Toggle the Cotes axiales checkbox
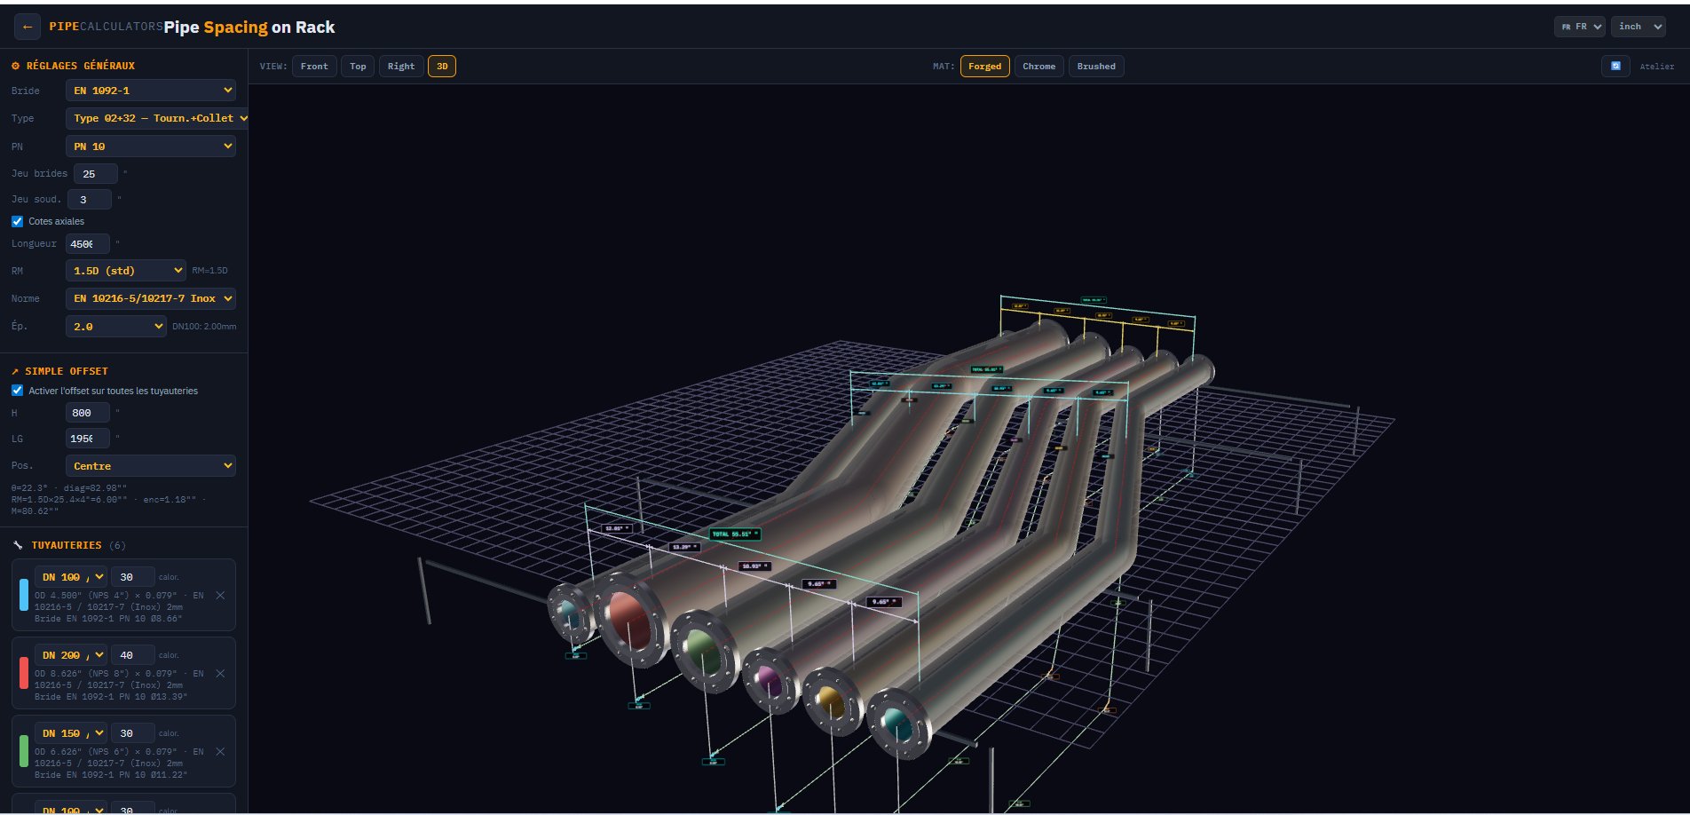The height and width of the screenshot is (815, 1690). (17, 221)
